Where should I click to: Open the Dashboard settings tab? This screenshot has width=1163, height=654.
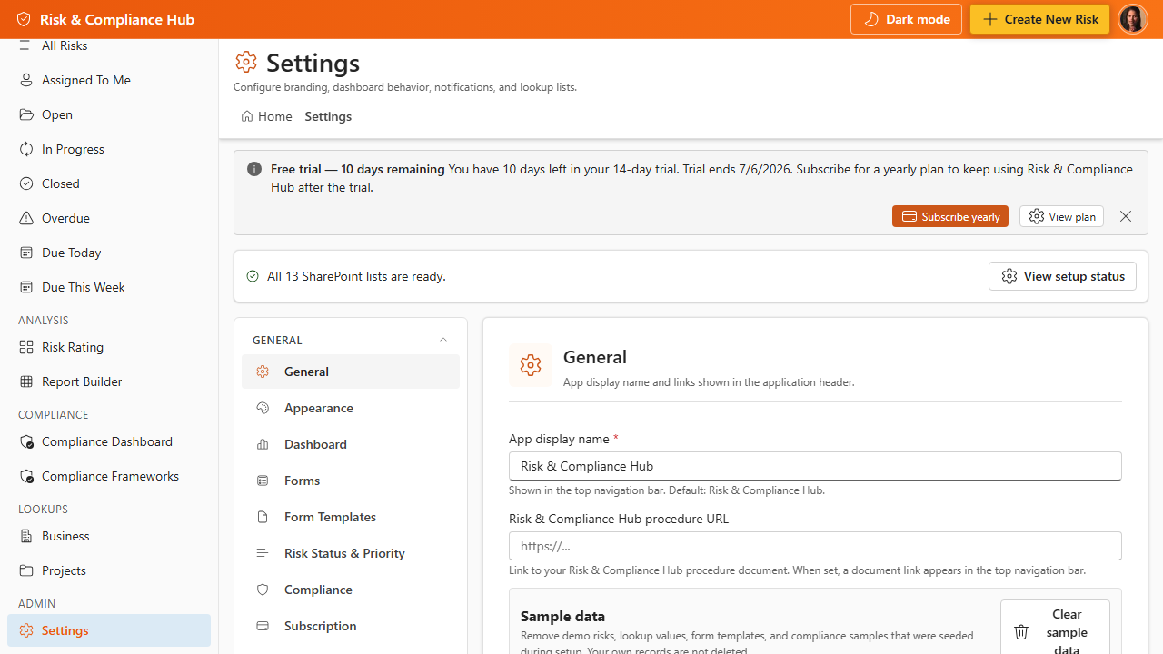pos(351,444)
